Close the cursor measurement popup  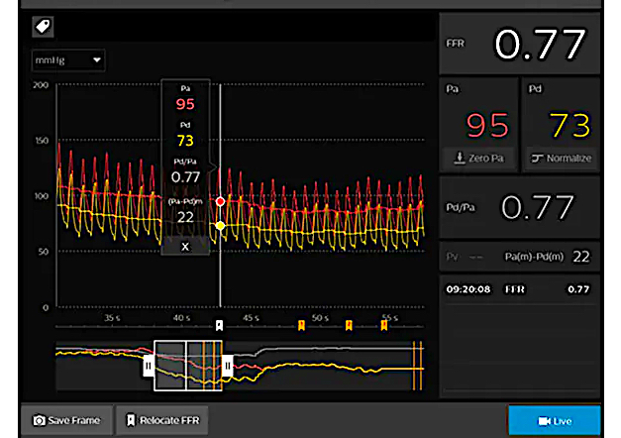[x=185, y=246]
